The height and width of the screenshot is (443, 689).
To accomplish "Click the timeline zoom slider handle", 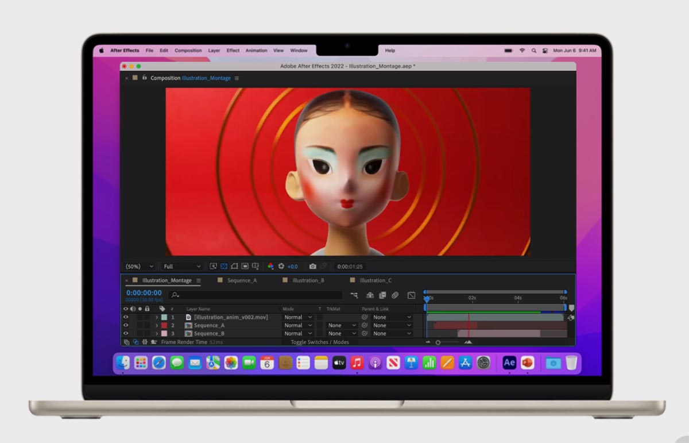I will (x=438, y=342).
